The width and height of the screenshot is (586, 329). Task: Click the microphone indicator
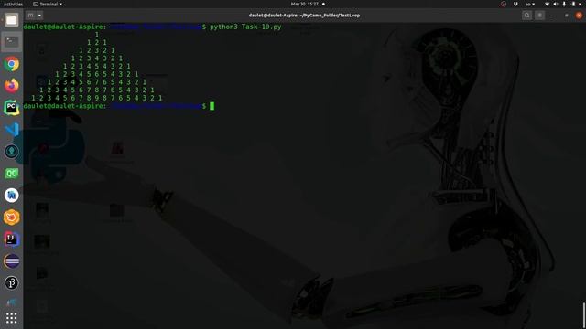(x=564, y=4)
